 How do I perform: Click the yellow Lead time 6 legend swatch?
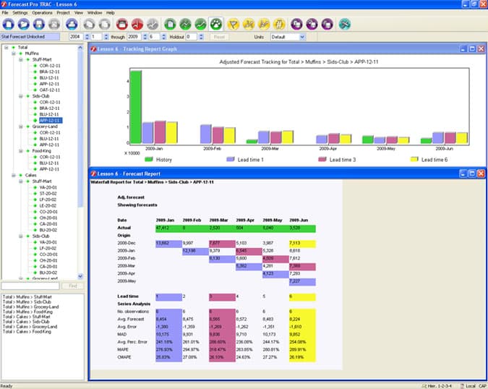click(414, 159)
